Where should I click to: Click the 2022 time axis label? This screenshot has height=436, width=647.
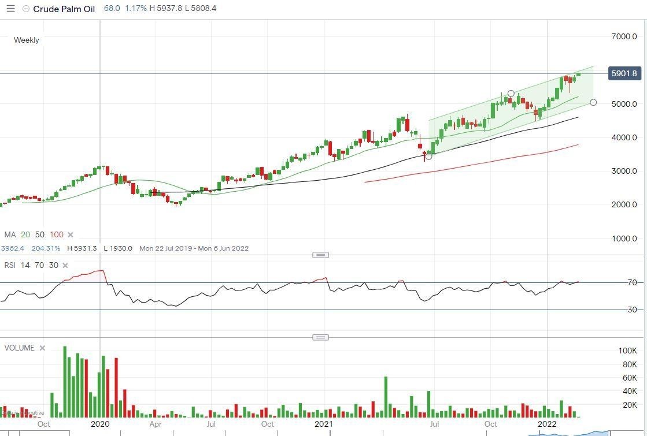click(547, 424)
